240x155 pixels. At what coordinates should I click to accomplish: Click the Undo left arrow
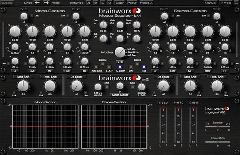(x=37, y=3)
